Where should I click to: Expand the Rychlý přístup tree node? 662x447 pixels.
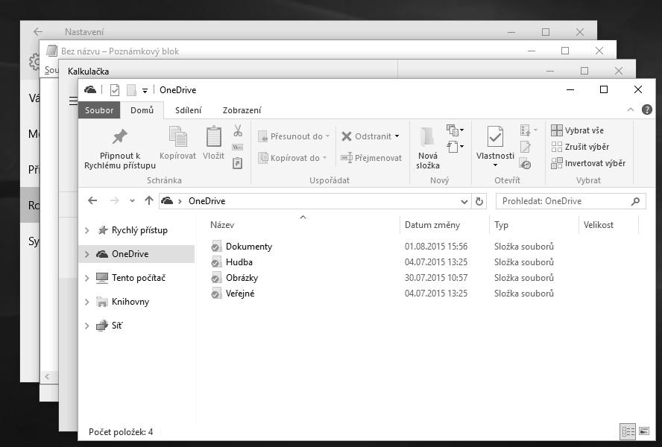(87, 230)
